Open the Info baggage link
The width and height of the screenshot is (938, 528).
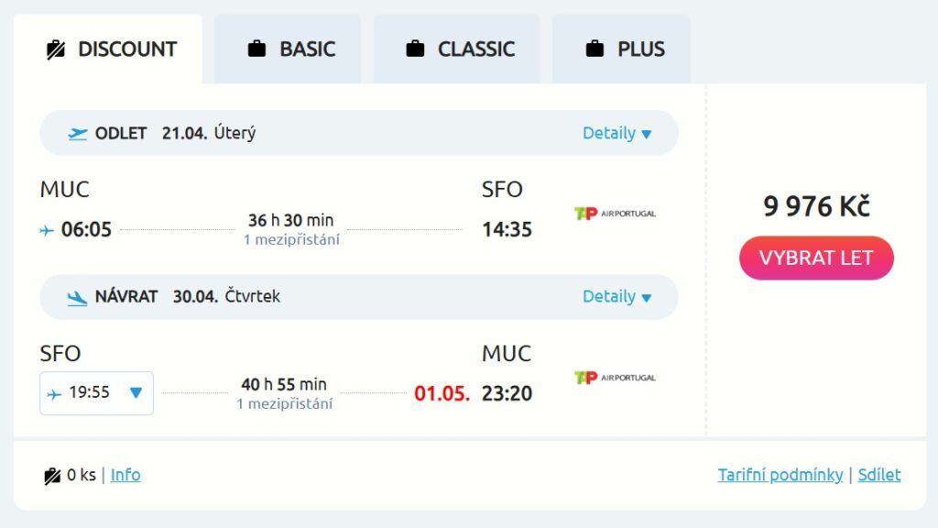pos(125,475)
